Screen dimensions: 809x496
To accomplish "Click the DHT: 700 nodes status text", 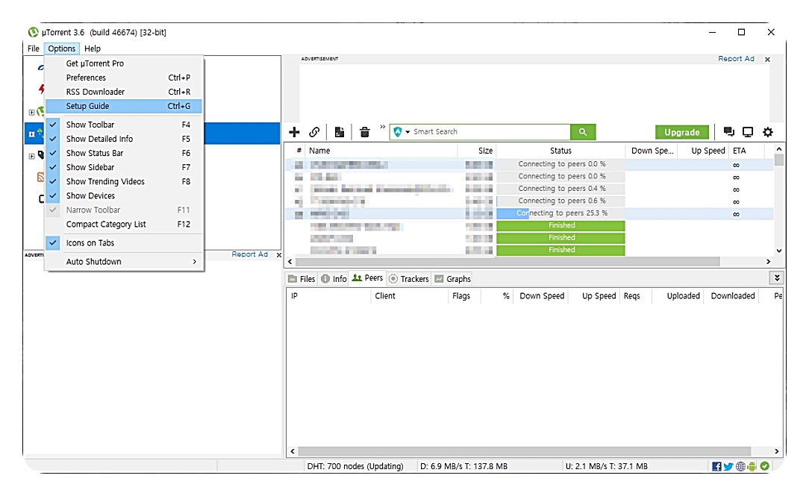I will coord(355,466).
